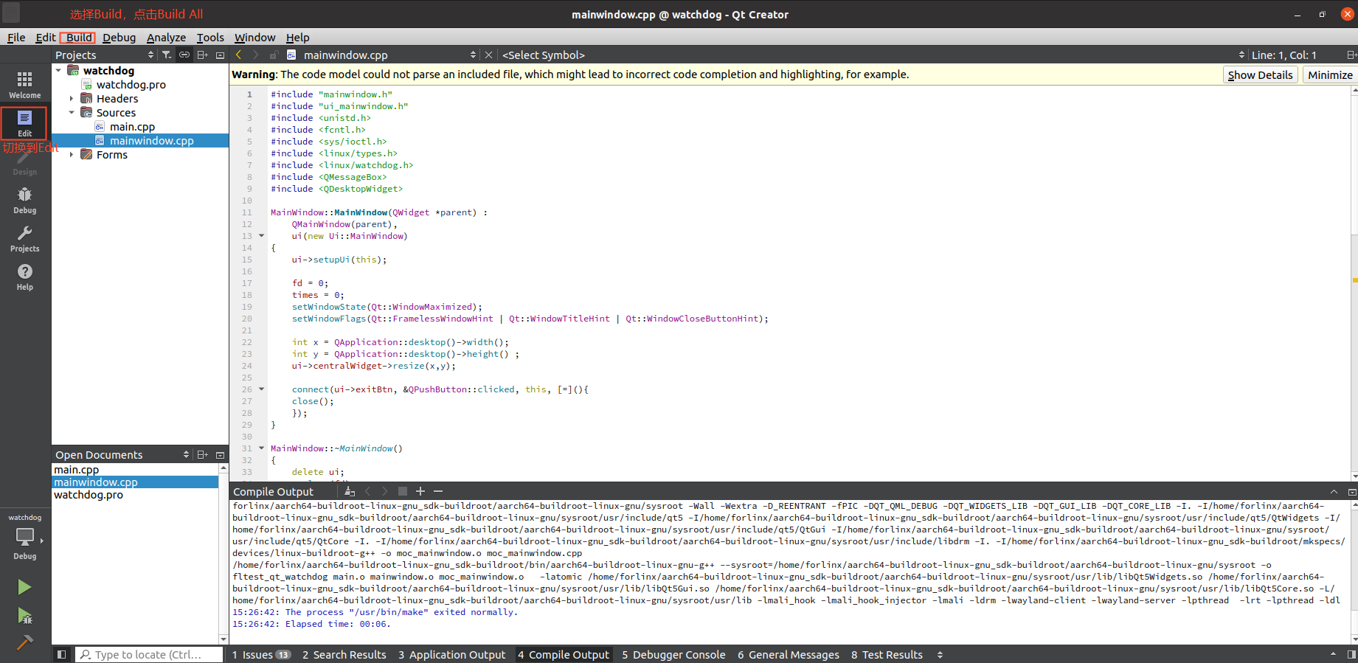The height and width of the screenshot is (663, 1358).
Task: Open the Debug menu
Action: (119, 37)
